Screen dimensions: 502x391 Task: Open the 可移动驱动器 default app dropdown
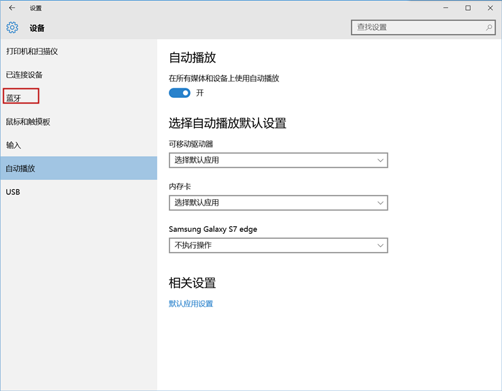point(278,160)
